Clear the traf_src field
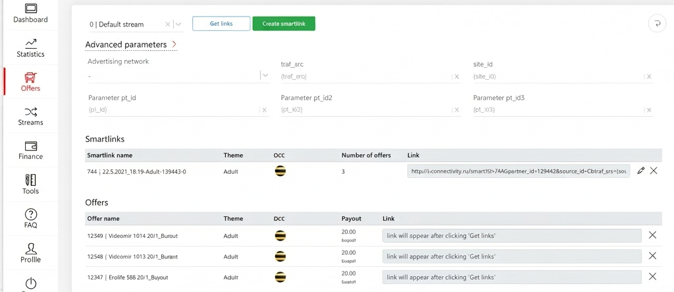674x292 pixels. pyautogui.click(x=457, y=76)
